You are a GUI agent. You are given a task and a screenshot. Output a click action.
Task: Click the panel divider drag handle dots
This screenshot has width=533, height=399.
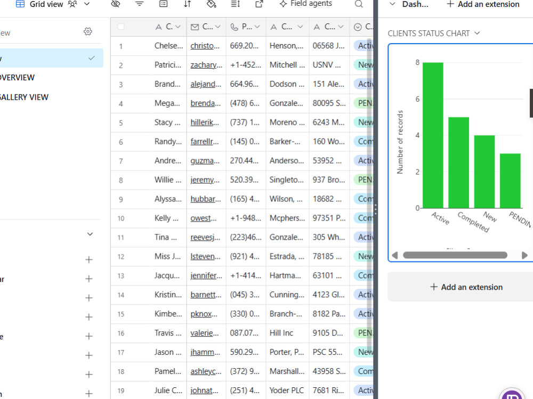[376, 209]
